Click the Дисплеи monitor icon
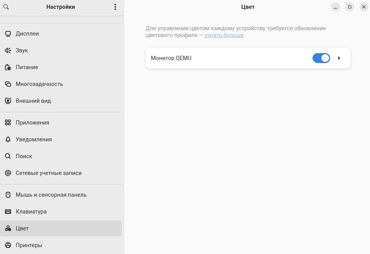Viewport: 370px width, 254px height. coord(8,34)
